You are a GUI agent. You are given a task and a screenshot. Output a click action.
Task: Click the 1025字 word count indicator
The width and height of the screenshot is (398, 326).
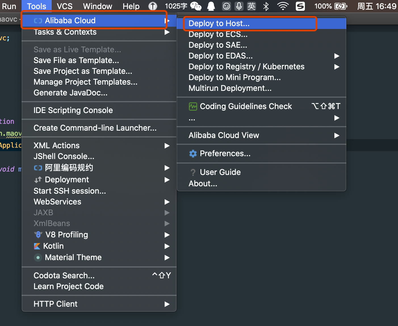(176, 6)
